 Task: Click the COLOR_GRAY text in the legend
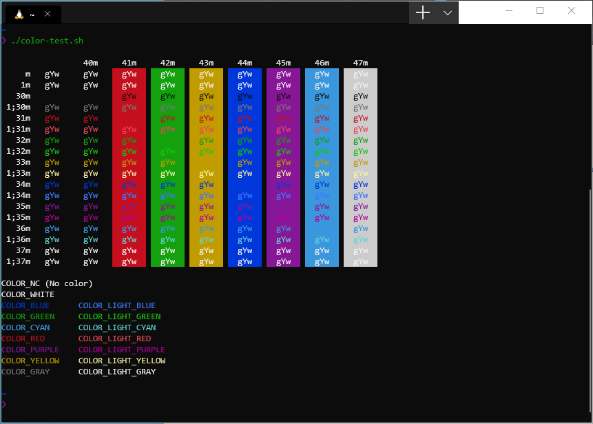click(x=25, y=372)
